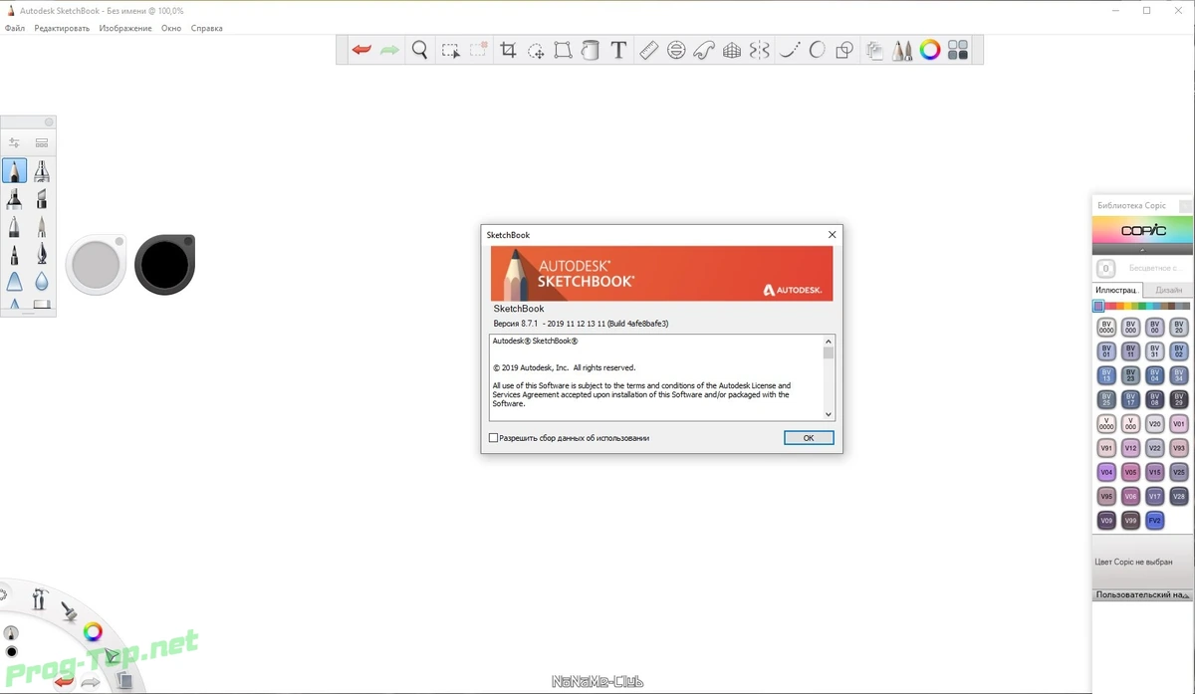Viewport: 1195px width, 694px height.
Task: Pick Copic color BV0000
Action: [x=1106, y=327]
